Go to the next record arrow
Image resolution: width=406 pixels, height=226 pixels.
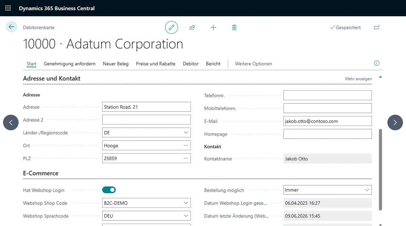(x=395, y=123)
